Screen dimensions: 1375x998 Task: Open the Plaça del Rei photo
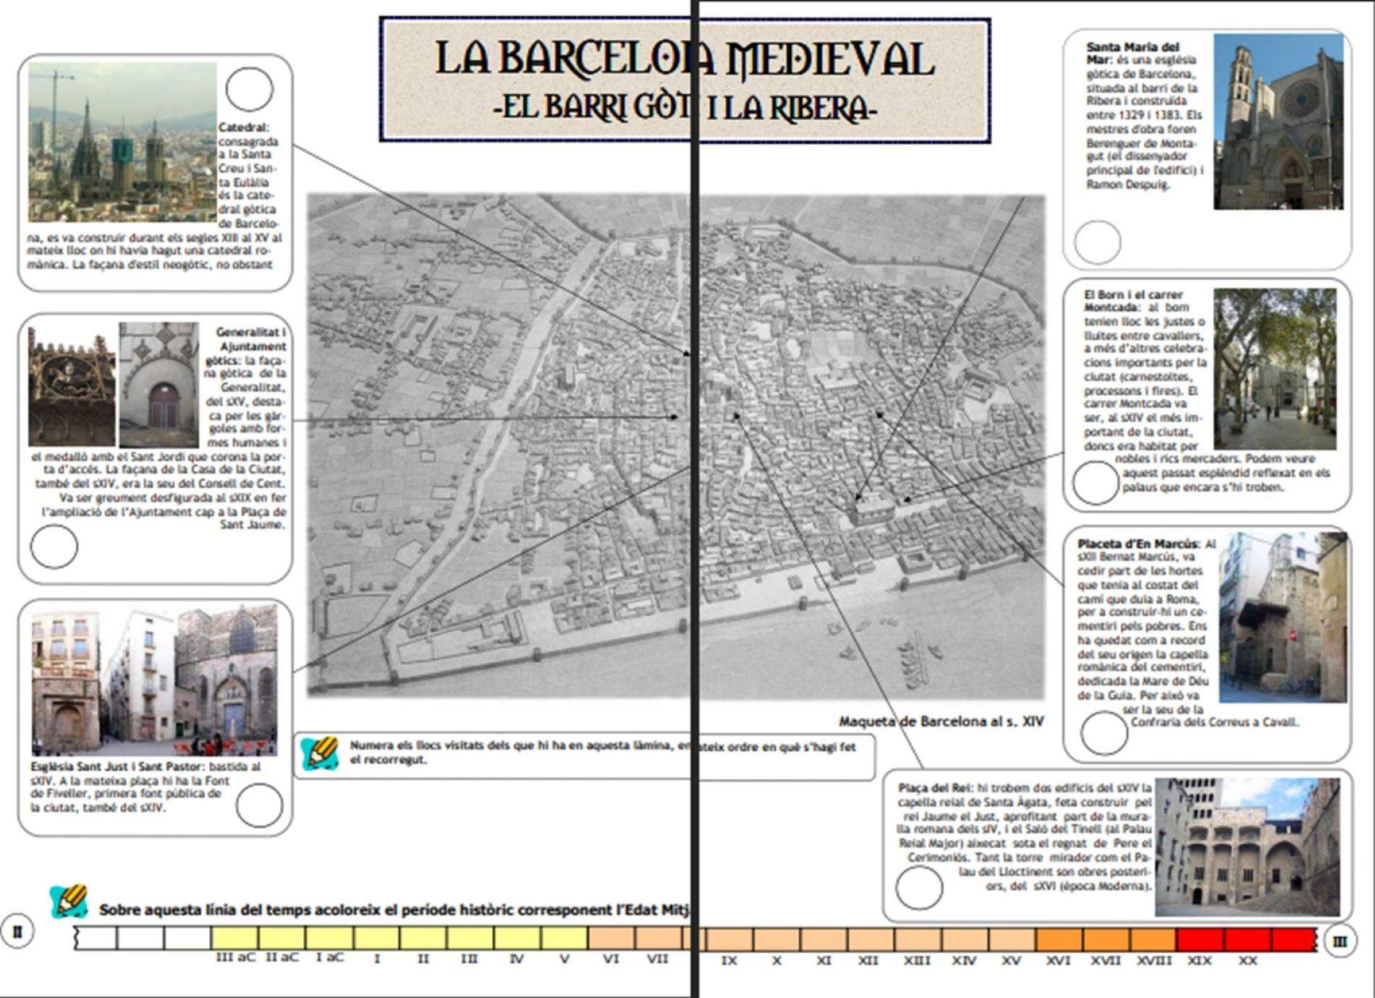pyautogui.click(x=1248, y=847)
